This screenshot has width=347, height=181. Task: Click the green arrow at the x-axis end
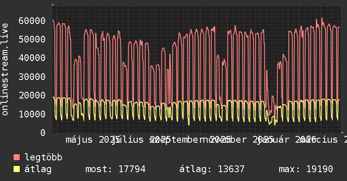[342, 133]
